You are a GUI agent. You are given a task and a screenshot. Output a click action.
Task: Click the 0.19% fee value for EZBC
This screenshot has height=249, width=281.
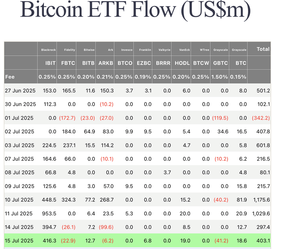pyautogui.click(x=143, y=76)
